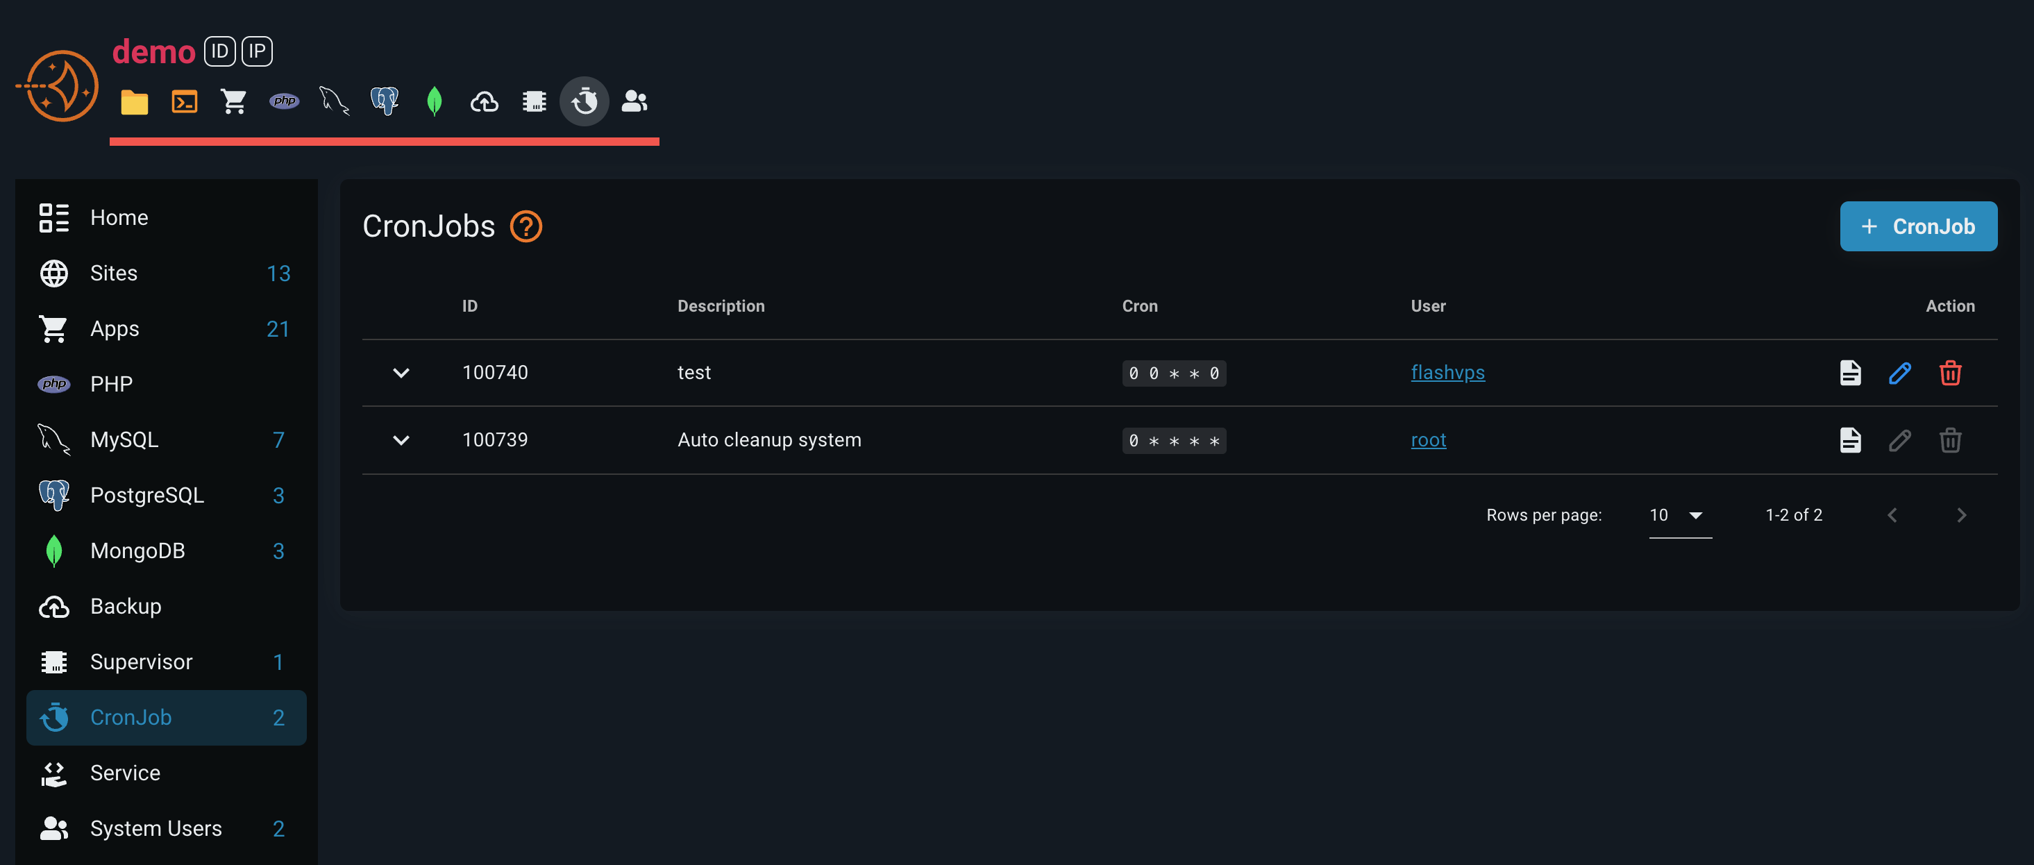This screenshot has height=865, width=2034.
Task: Click the ID badge next to demo
Action: (x=219, y=51)
